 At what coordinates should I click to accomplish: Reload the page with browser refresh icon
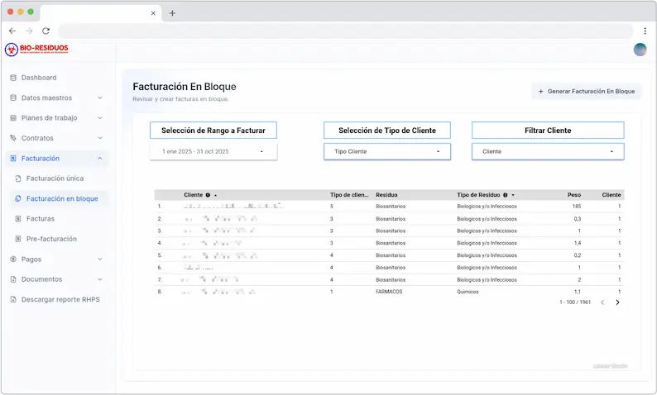point(46,31)
